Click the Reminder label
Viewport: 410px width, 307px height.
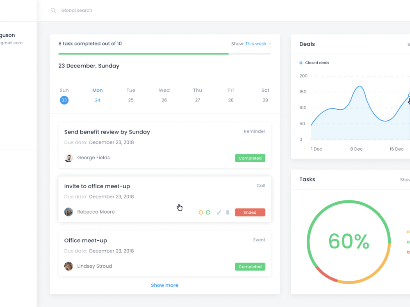click(x=255, y=131)
